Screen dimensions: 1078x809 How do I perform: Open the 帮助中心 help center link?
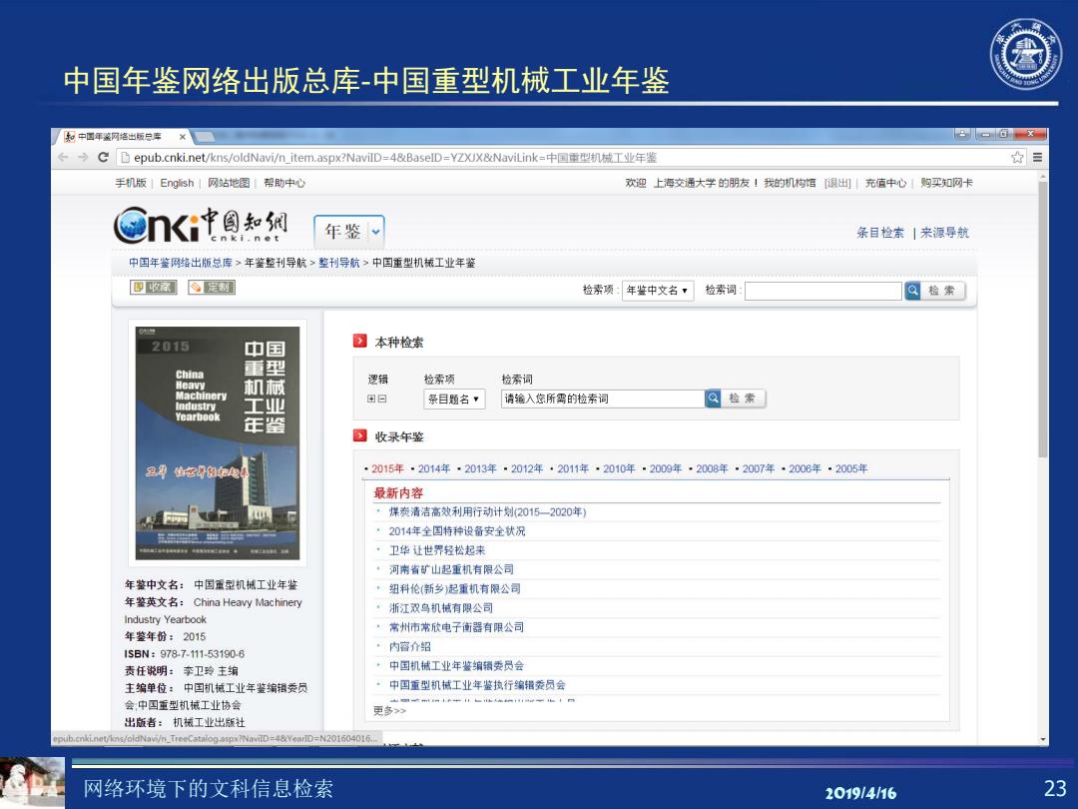283,183
